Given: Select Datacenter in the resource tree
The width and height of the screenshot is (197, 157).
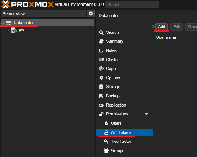Looking at the screenshot, I should coord(47,23).
